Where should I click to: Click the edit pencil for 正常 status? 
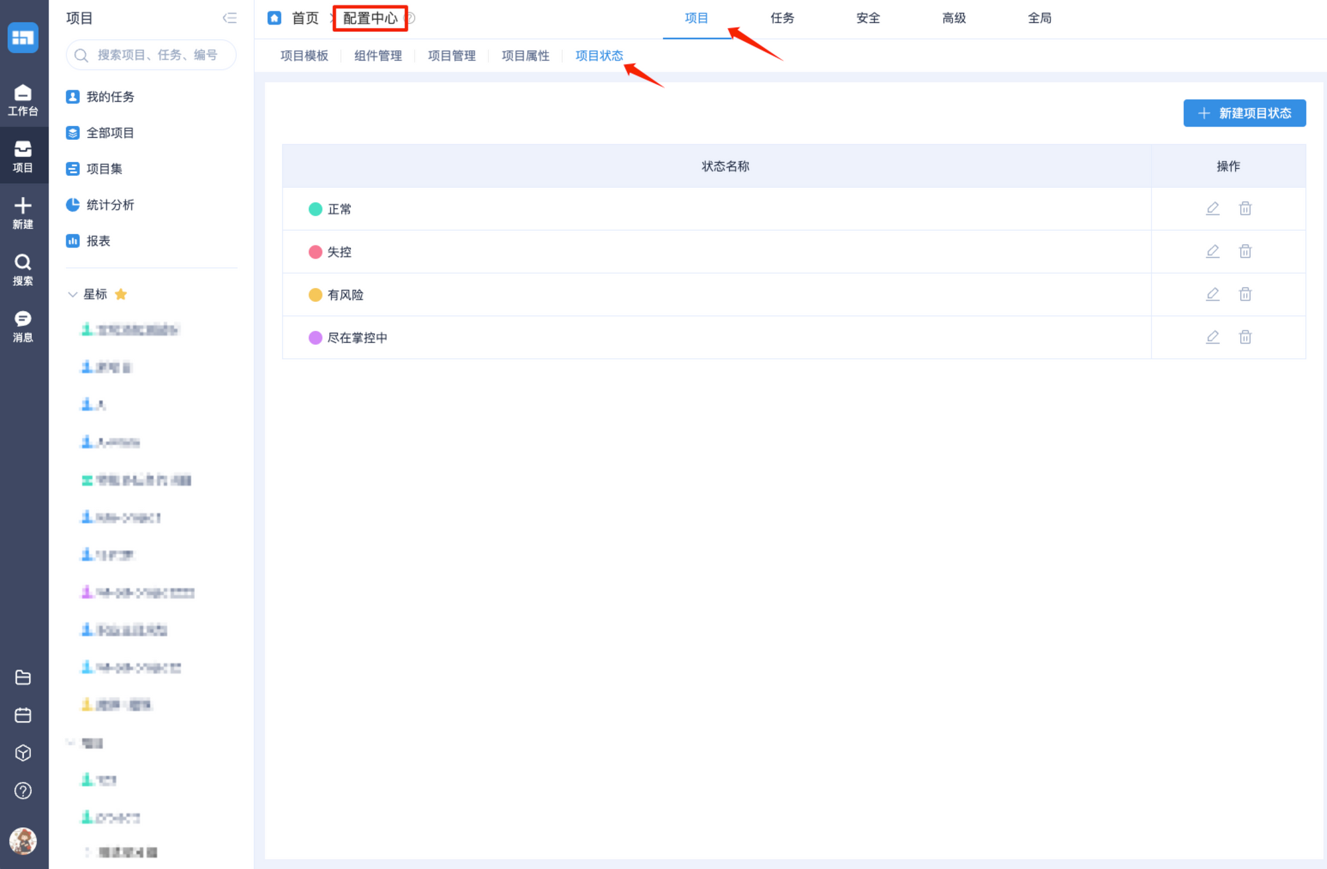1212,208
